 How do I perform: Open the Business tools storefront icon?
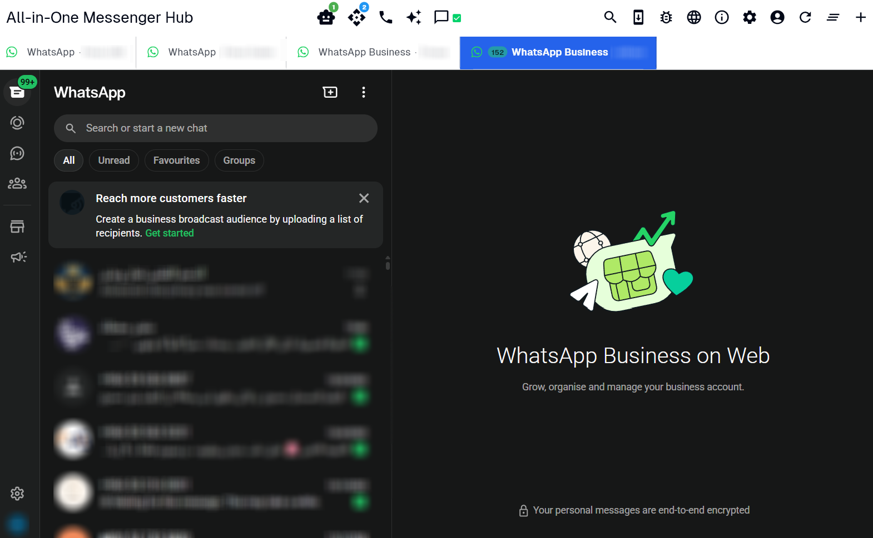17,227
